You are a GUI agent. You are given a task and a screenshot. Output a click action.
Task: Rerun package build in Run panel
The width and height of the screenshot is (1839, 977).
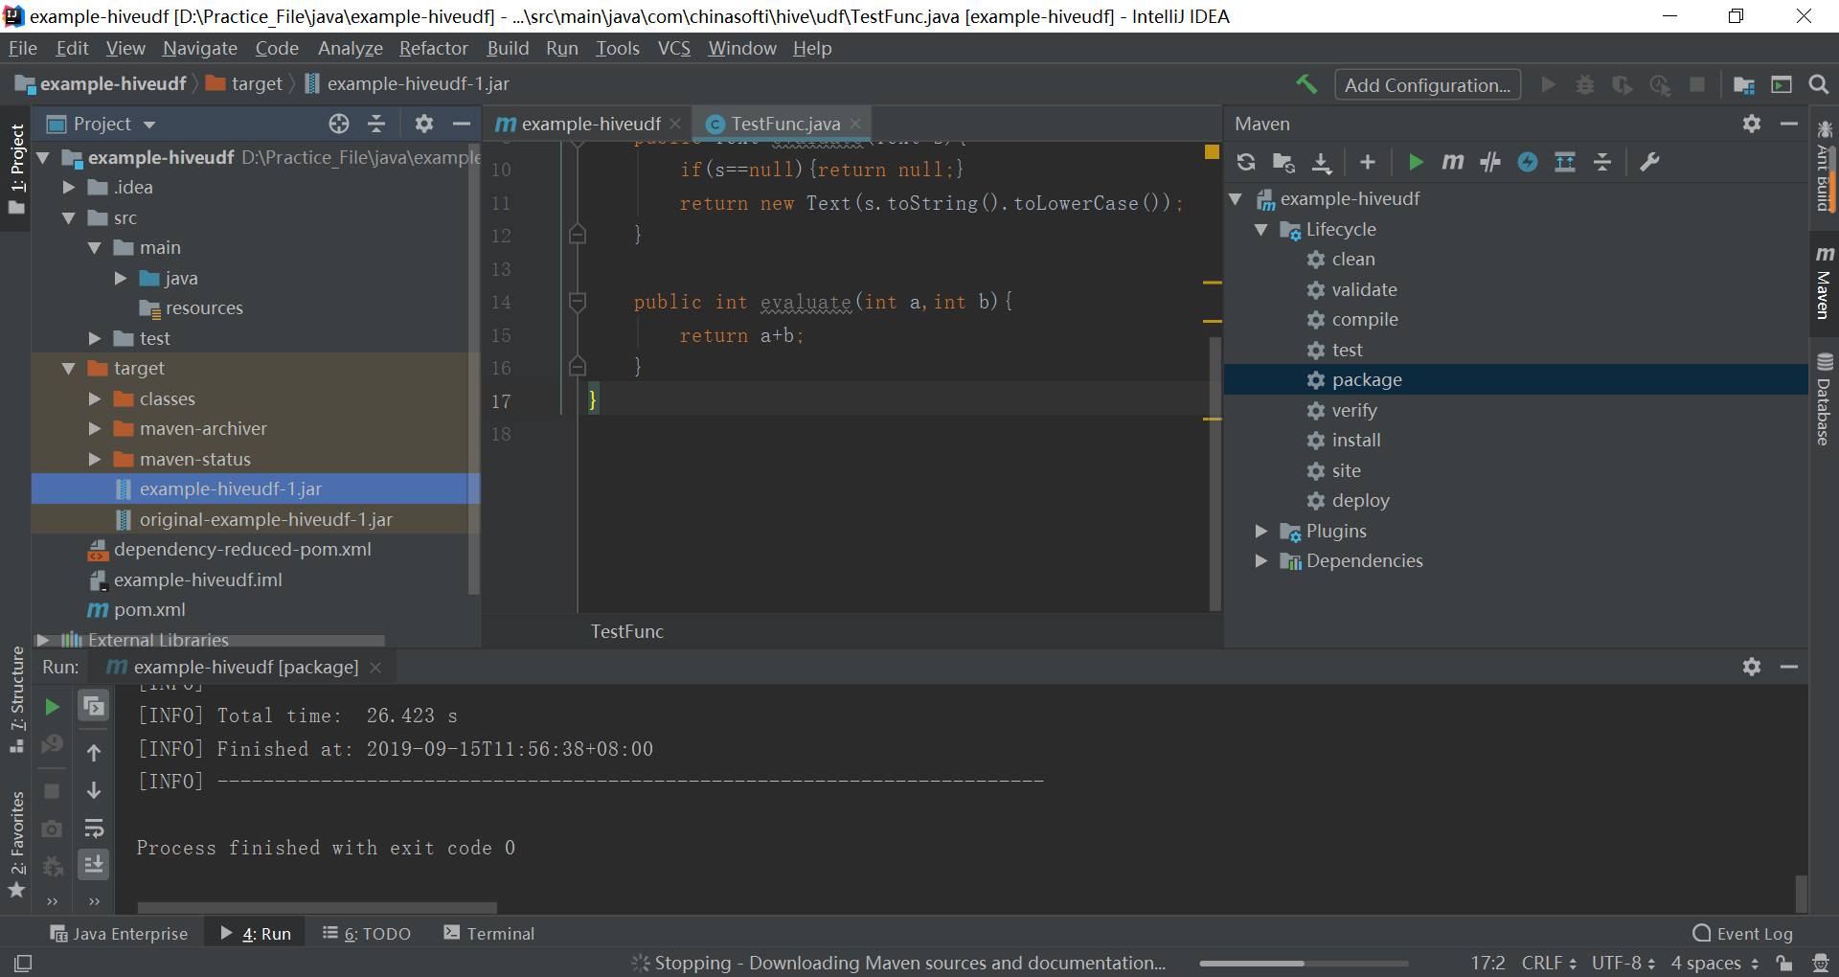click(53, 707)
